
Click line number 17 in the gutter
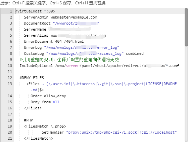pos(10,114)
